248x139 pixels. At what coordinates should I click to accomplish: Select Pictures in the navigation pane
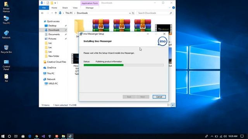pos(52,39)
